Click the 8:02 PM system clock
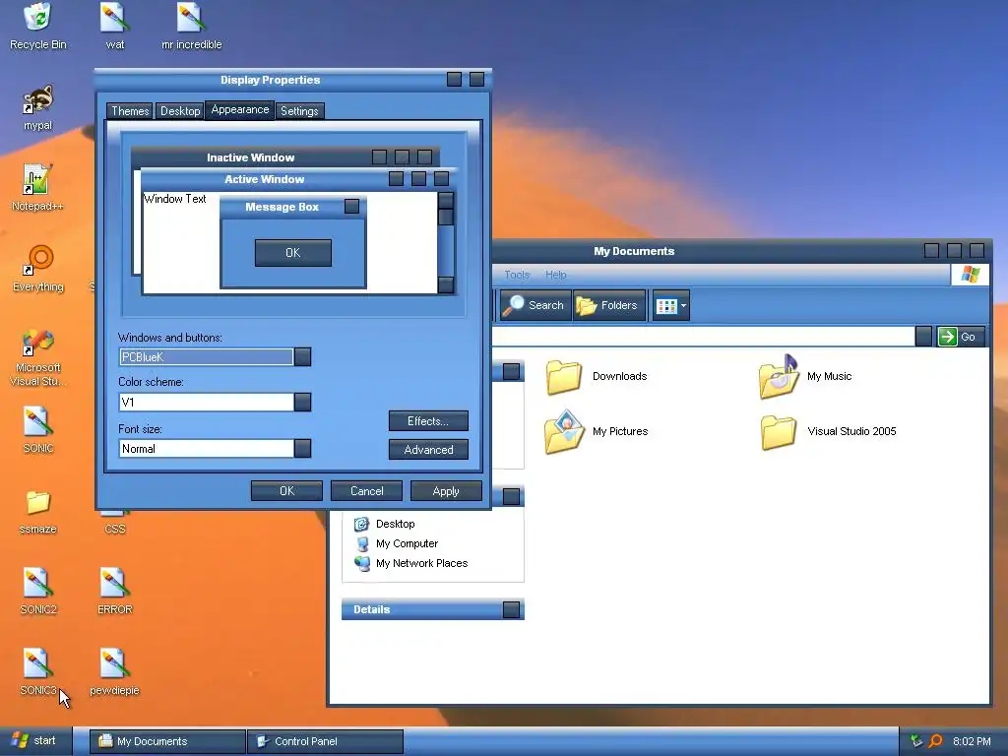The width and height of the screenshot is (1008, 756). [972, 741]
